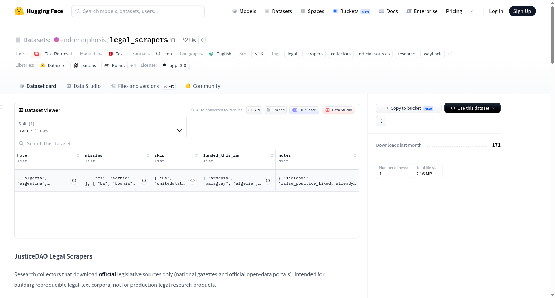Viewport: 555px width, 298px height.
Task: Expand the JSON viewer for the 'landed_this_run' cell
Action: (x=268, y=181)
